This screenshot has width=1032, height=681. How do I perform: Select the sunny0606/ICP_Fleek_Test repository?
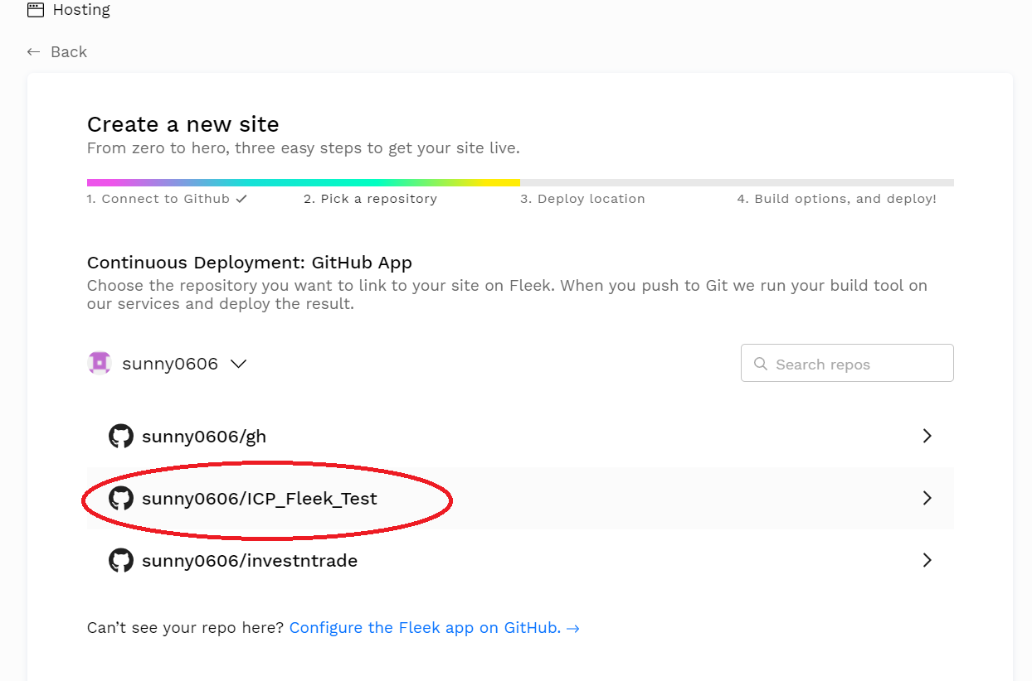point(520,498)
